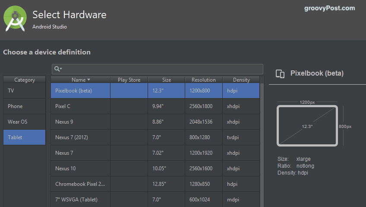The height and width of the screenshot is (207, 366).
Task: Select the Pixel C device row
Action: point(155,106)
